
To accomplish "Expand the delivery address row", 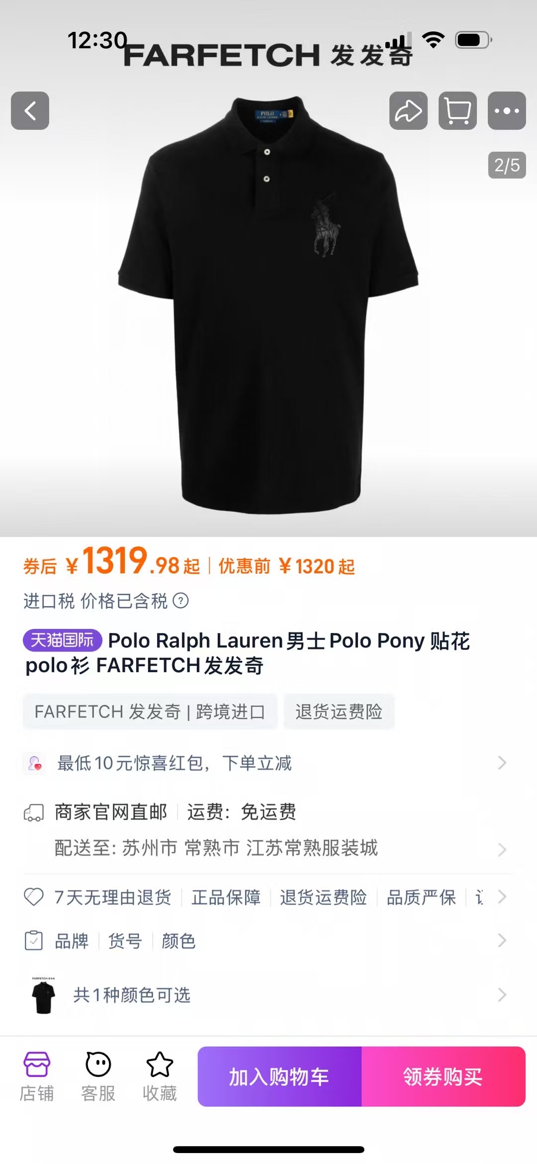I will point(502,849).
